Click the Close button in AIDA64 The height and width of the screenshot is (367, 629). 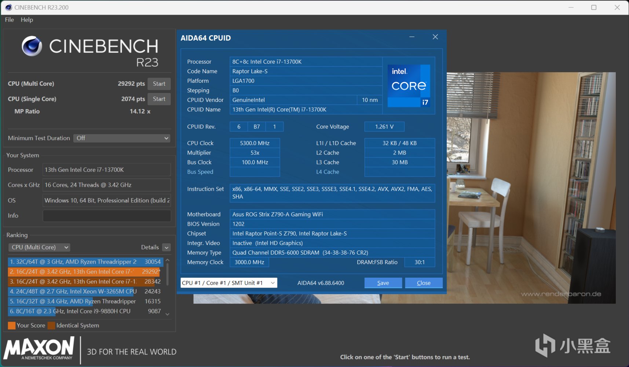click(x=423, y=283)
